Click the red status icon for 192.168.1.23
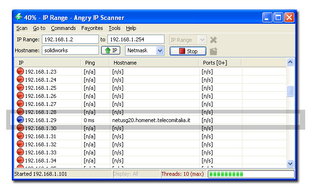 20,71
